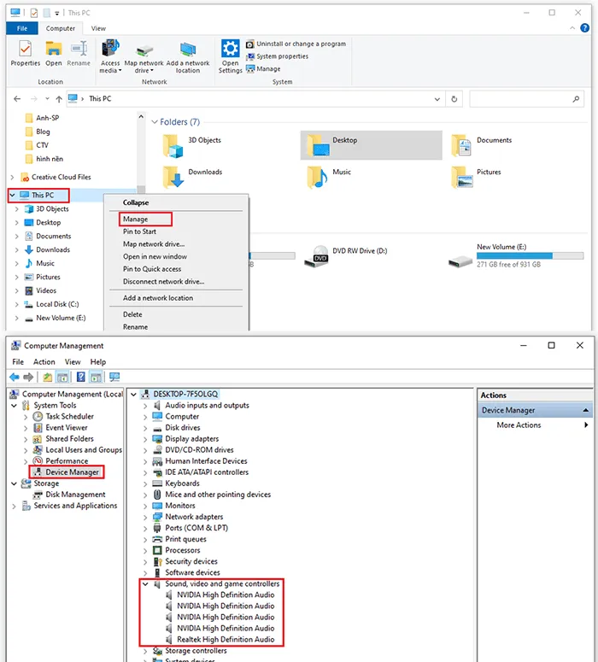Open the File tab in File Explorer
The image size is (598, 662).
pyautogui.click(x=22, y=28)
